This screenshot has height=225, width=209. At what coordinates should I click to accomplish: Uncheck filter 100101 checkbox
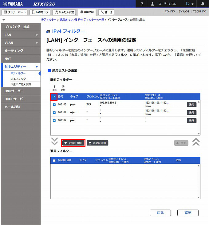[x=54, y=113]
